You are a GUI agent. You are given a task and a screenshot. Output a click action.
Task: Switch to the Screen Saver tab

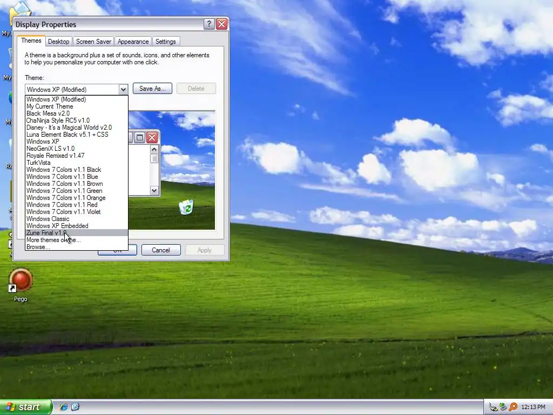(93, 42)
